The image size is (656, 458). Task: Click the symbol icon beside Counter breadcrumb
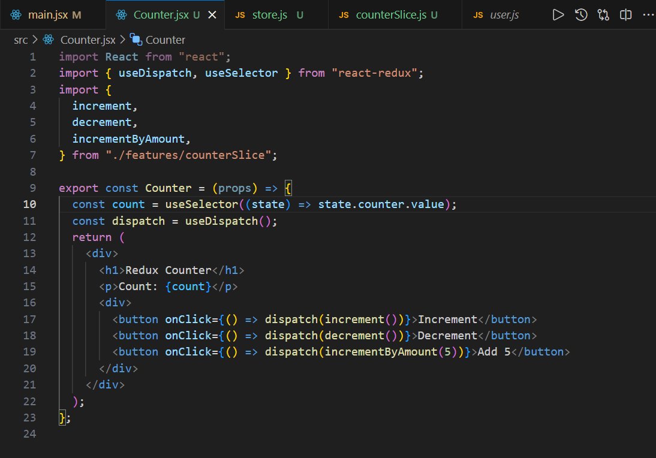(136, 40)
